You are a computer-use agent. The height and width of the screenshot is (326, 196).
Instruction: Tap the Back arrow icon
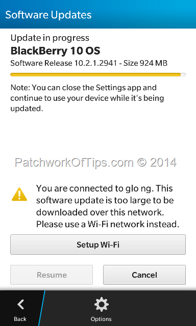[20, 305]
